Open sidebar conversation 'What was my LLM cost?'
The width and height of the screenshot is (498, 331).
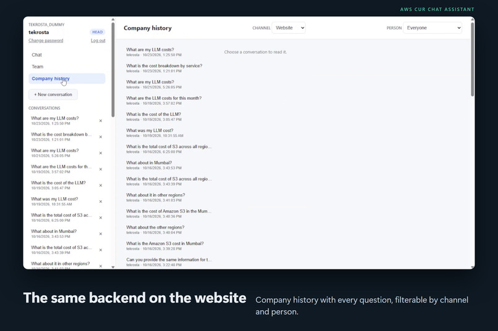(x=62, y=202)
